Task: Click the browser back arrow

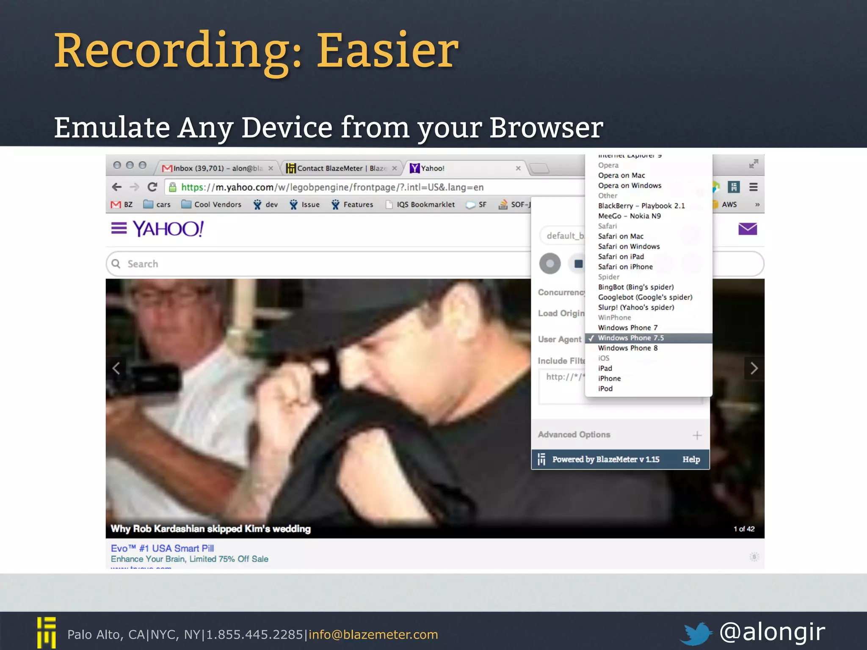Action: (x=117, y=187)
